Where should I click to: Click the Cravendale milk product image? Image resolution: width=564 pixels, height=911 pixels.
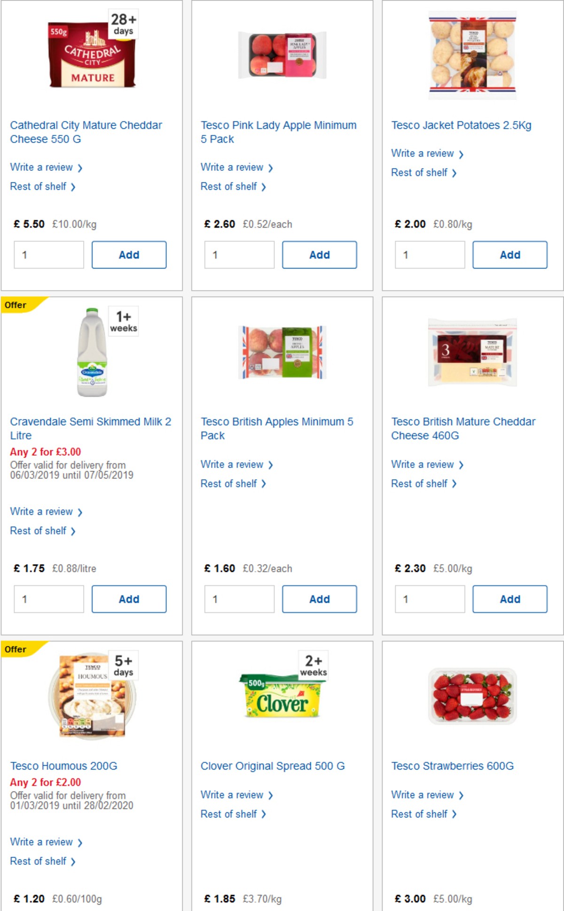pos(91,351)
